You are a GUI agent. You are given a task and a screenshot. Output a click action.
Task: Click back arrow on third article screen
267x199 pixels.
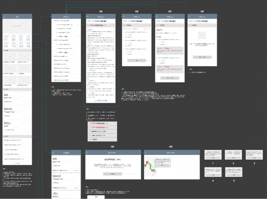click(88, 16)
